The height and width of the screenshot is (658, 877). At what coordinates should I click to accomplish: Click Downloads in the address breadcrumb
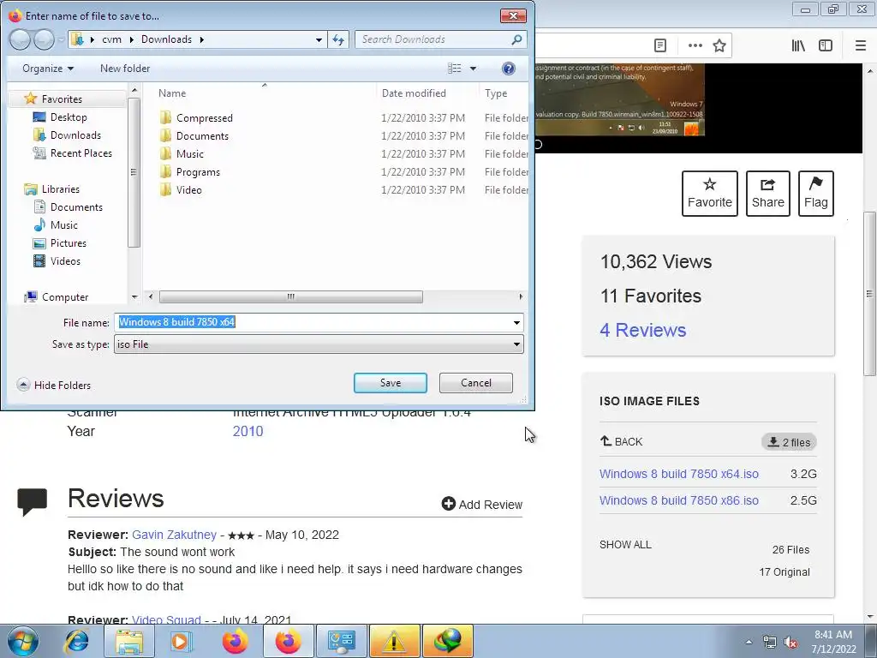pos(166,39)
